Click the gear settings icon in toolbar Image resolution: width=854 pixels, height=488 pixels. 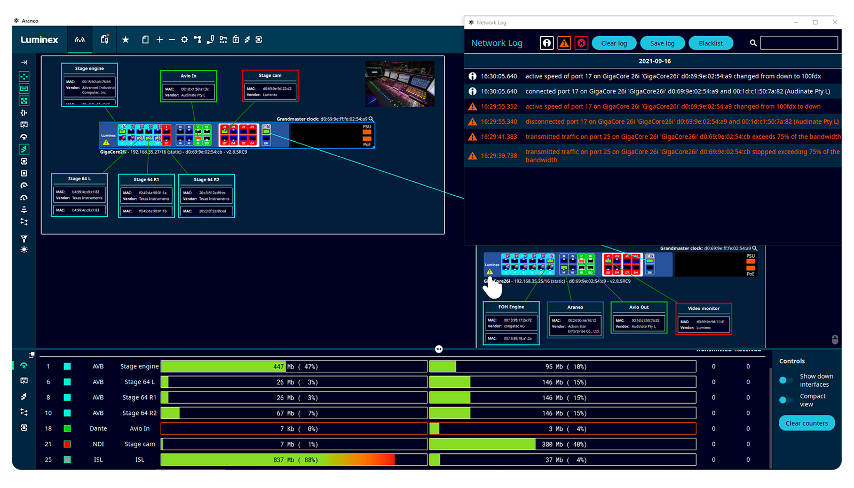coord(184,40)
